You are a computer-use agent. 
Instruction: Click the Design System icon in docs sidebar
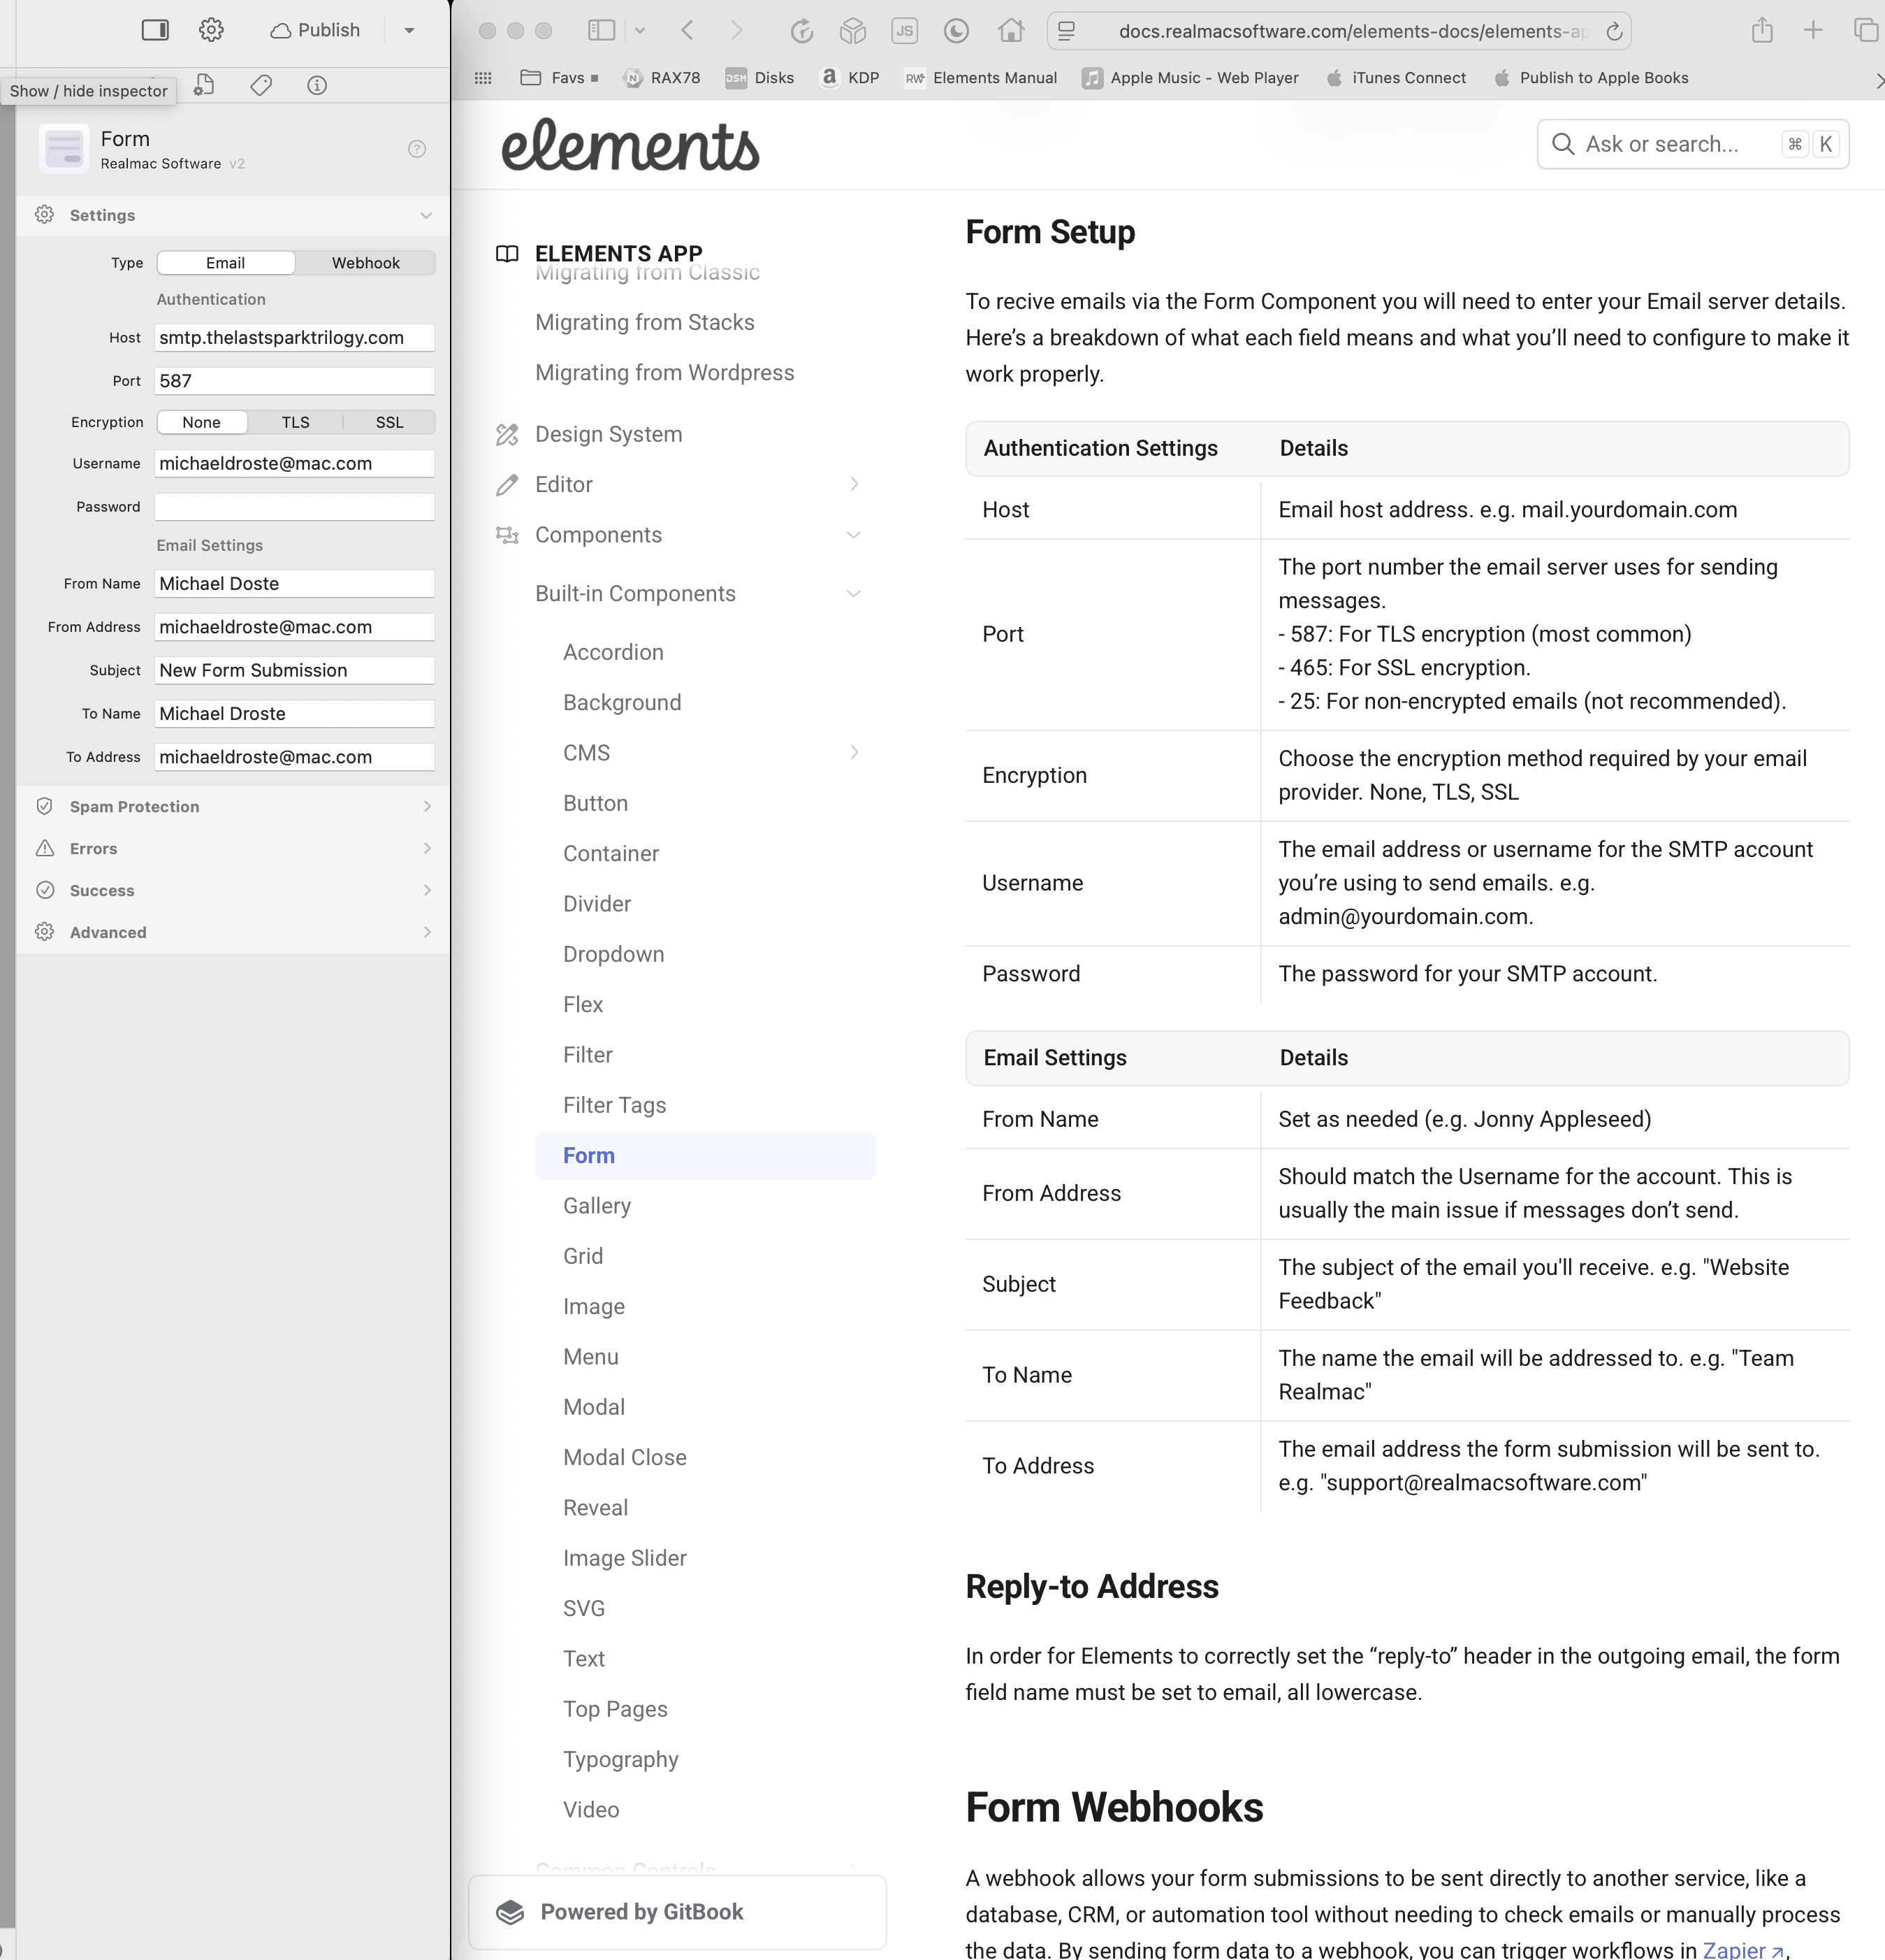508,434
